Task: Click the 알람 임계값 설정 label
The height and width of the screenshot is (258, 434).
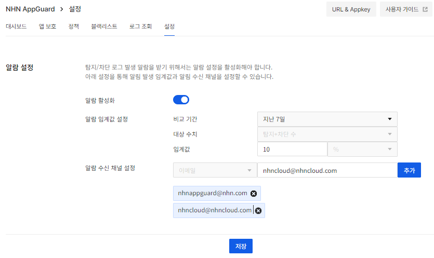Action: (107, 119)
